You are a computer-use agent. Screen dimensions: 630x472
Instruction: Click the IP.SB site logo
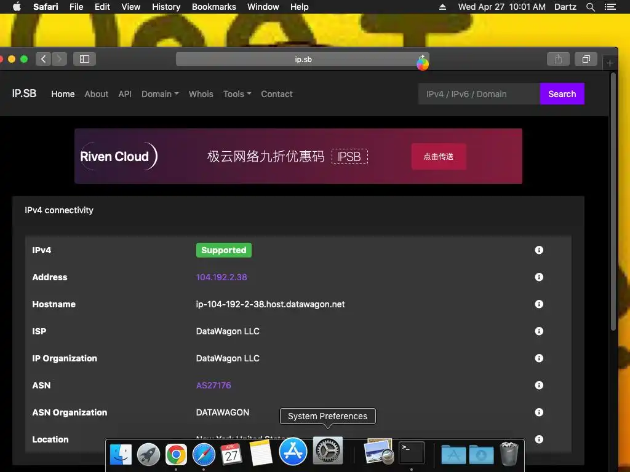point(24,93)
